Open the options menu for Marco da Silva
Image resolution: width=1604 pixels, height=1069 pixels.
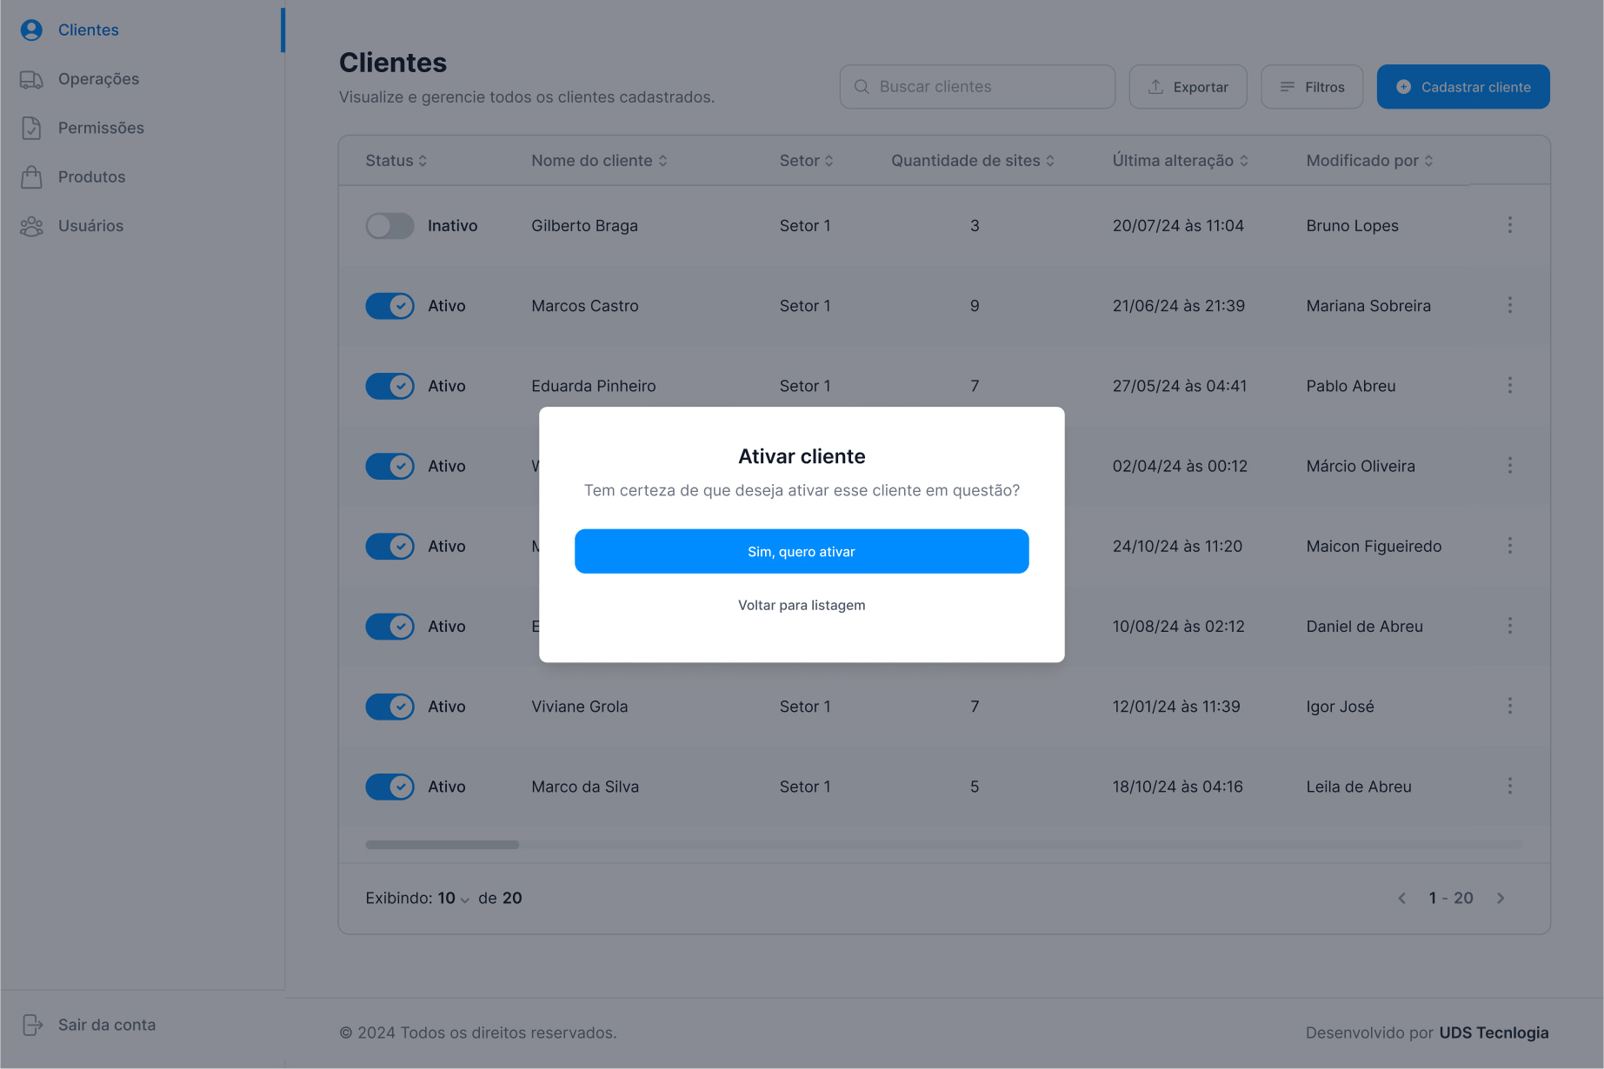1510,786
